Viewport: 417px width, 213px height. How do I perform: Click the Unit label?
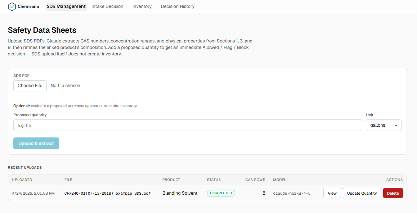point(370,115)
